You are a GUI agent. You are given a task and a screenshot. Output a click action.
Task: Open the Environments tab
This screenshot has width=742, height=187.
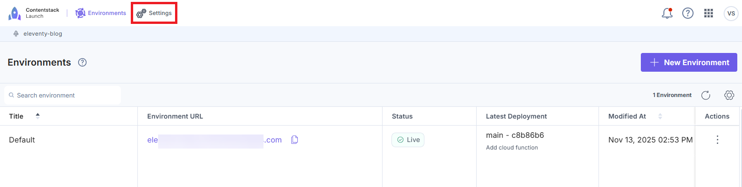(101, 13)
